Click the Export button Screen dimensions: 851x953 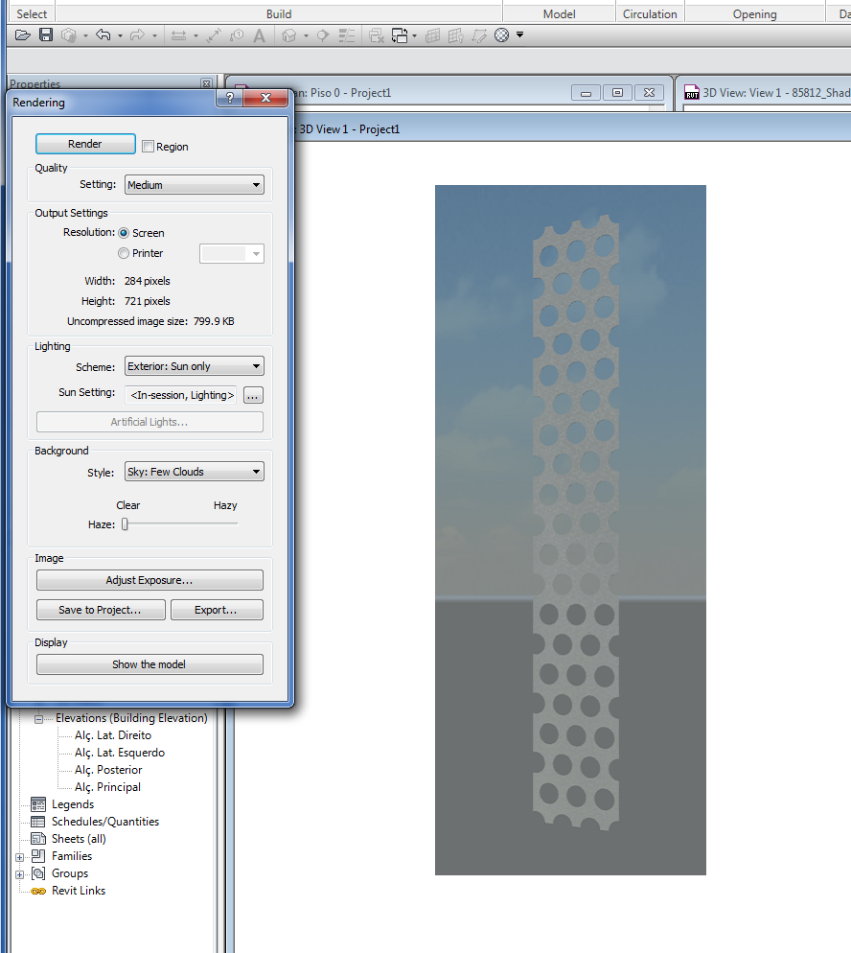tap(217, 610)
